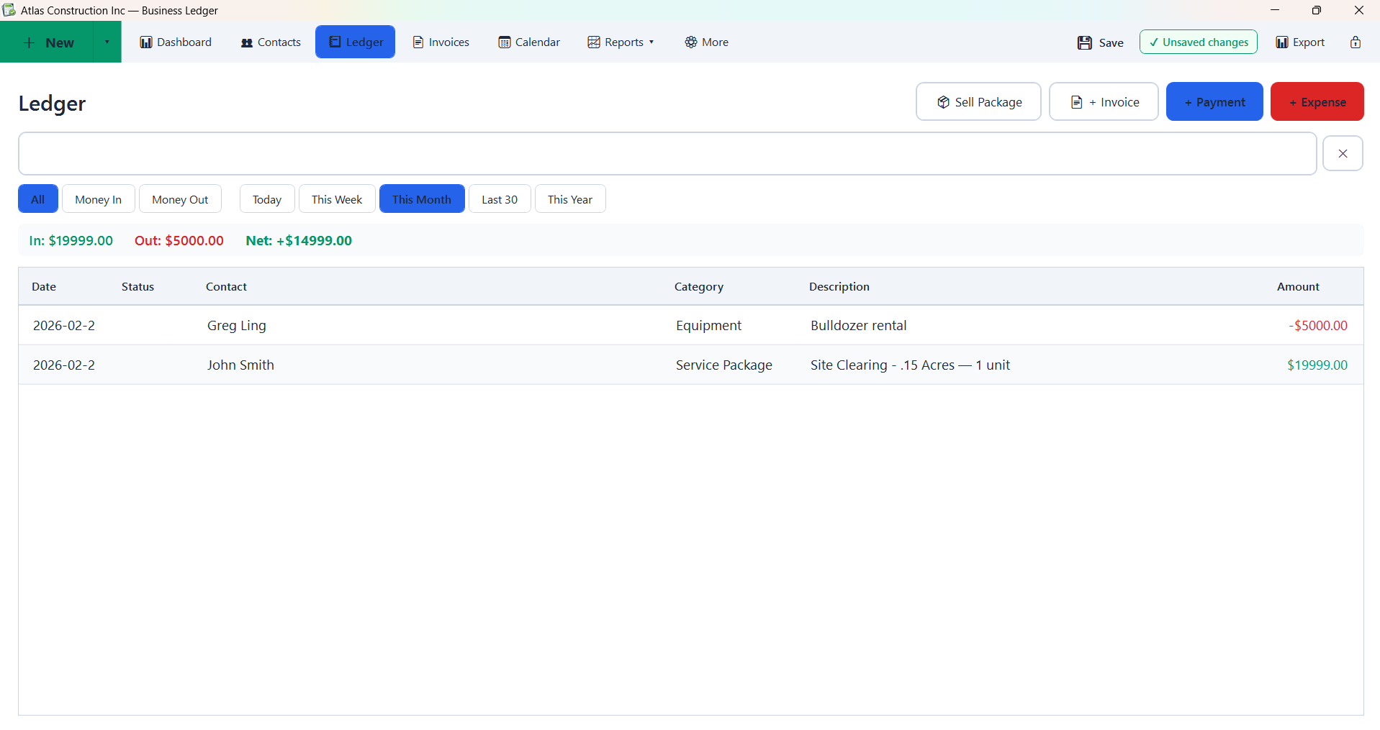Screen dimensions: 1380x730
Task: Open the Export panel
Action: (x=1300, y=42)
